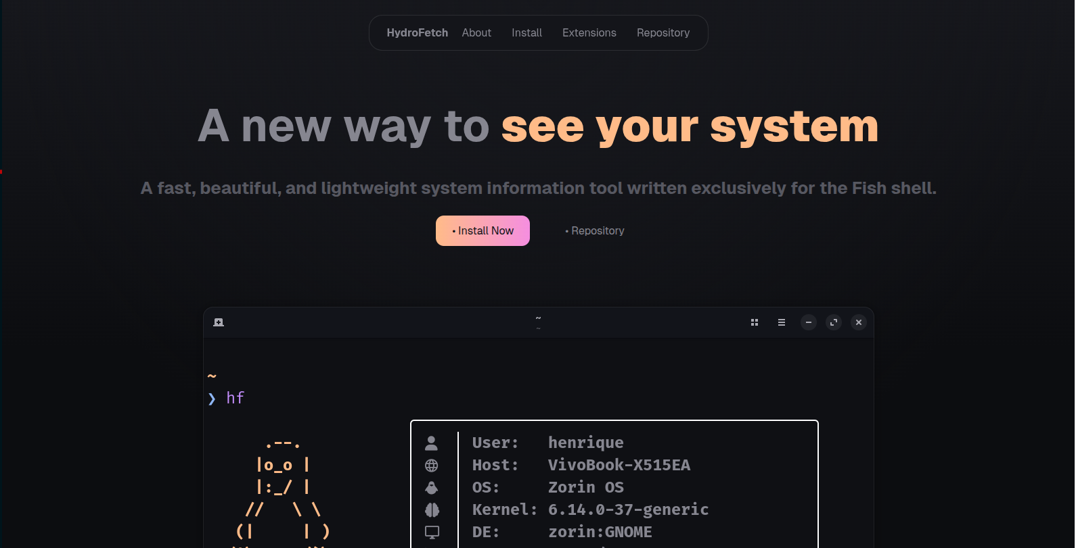Open the Repository link below the tagline

coord(595,230)
